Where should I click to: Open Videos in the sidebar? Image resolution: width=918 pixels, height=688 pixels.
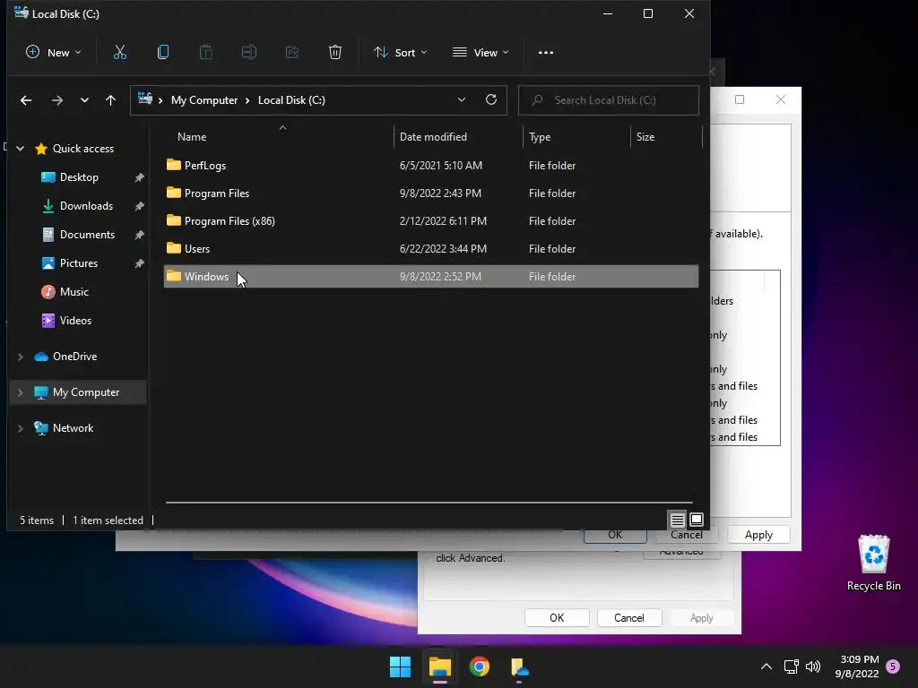click(75, 321)
